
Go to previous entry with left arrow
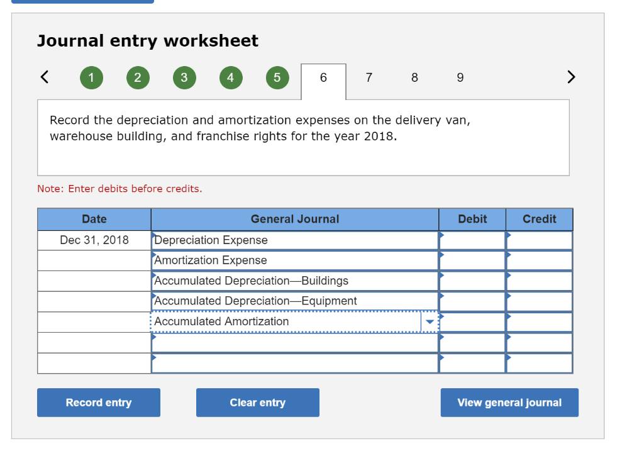[x=45, y=77]
